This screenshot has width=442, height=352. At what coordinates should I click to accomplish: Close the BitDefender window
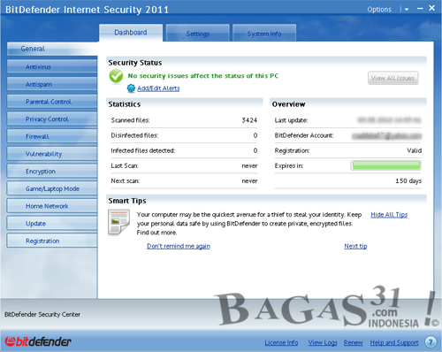coord(431,8)
